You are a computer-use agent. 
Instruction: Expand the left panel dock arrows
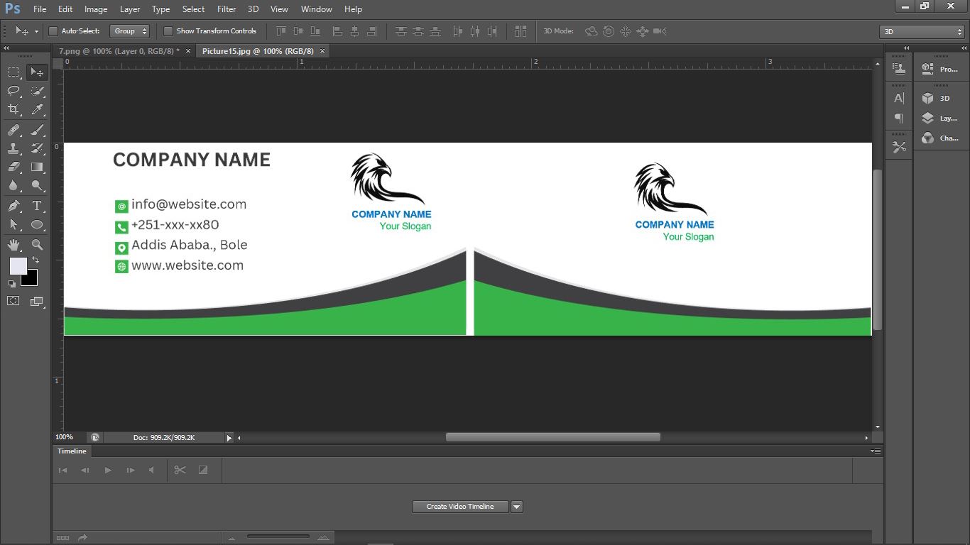[907, 48]
